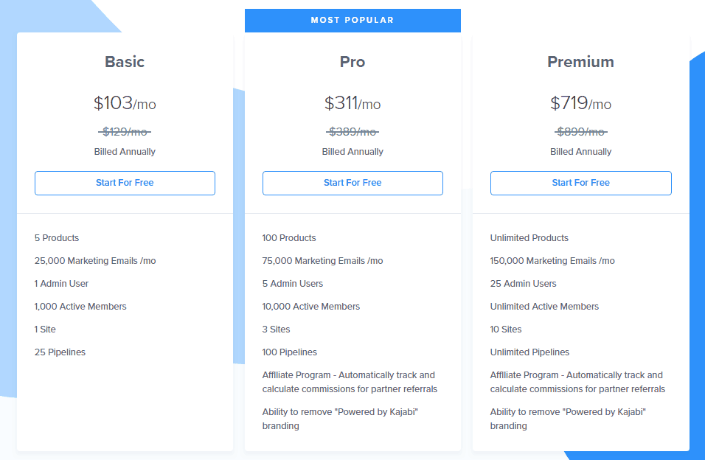Select the struck-through $389/mo price
Viewport: 705px width, 460px height.
(x=352, y=132)
